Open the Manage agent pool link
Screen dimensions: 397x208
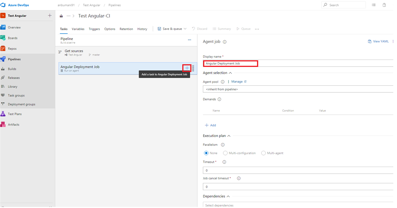click(x=239, y=82)
